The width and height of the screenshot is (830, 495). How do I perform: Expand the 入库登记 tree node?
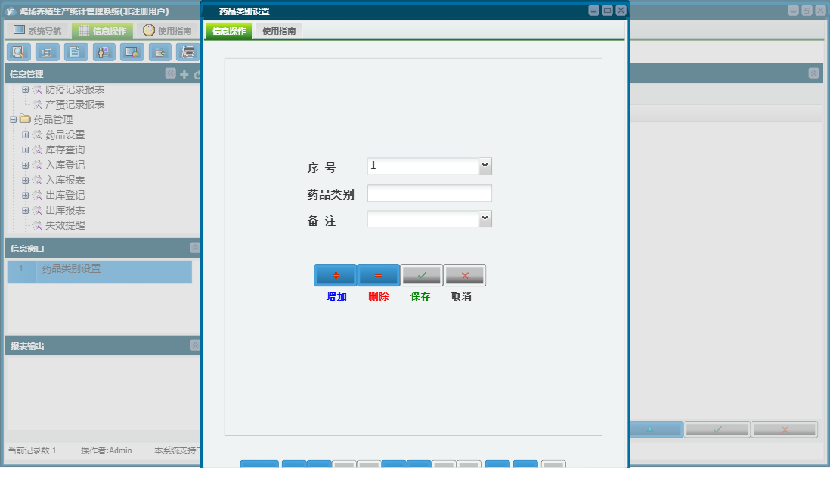pyautogui.click(x=25, y=166)
